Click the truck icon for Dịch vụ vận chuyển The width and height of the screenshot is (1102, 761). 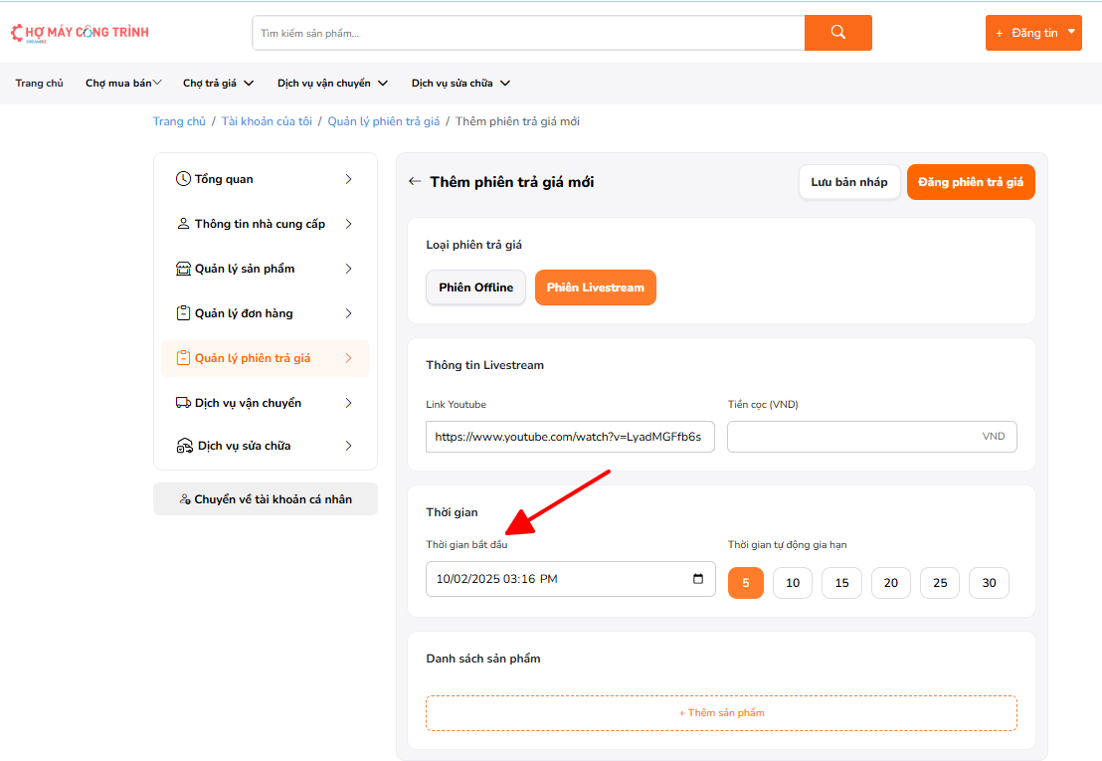pyautogui.click(x=183, y=403)
